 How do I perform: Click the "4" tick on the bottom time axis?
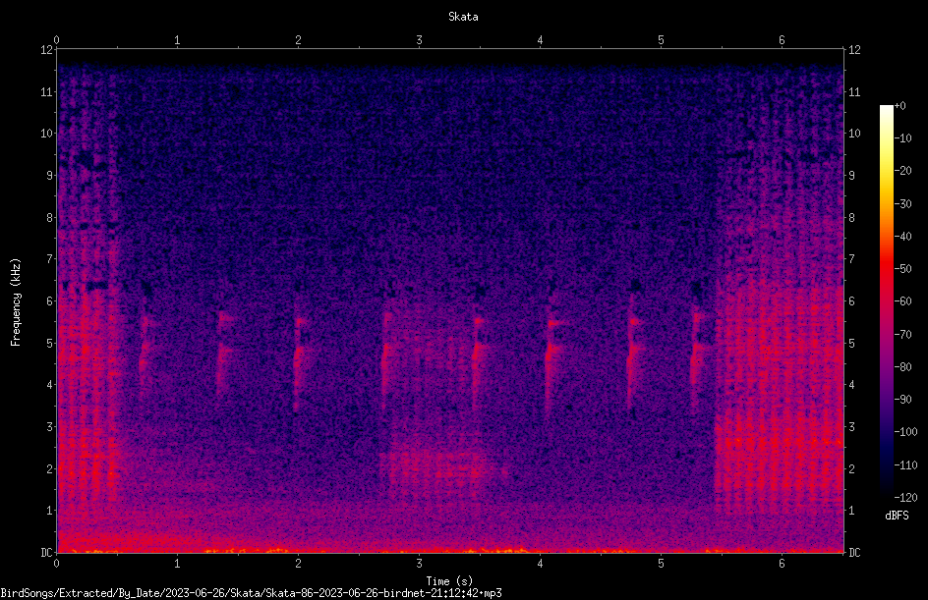(x=540, y=564)
